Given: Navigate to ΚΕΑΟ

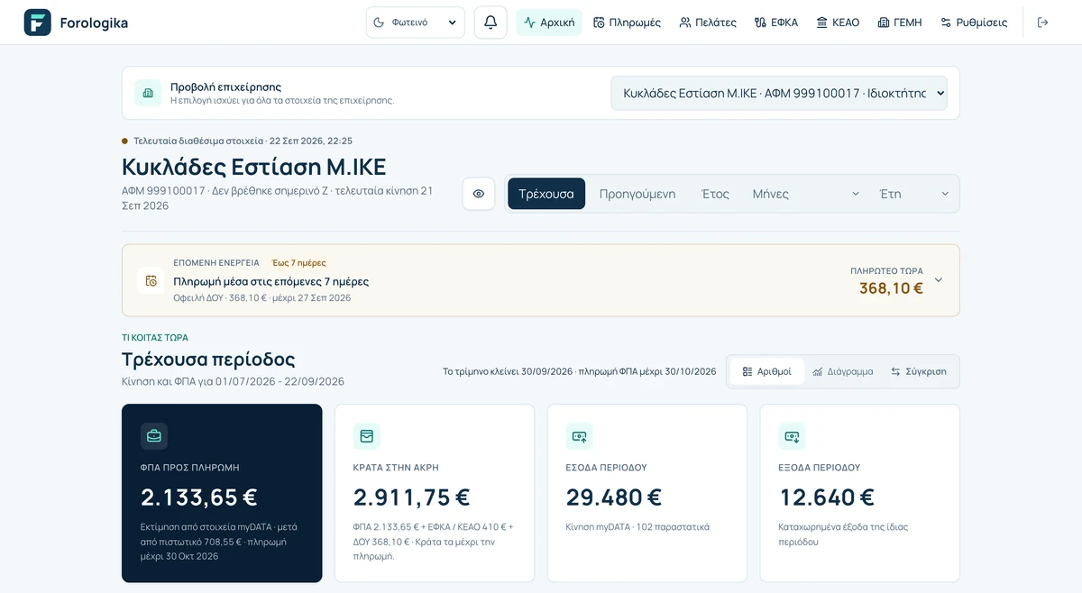Looking at the screenshot, I should point(838,23).
